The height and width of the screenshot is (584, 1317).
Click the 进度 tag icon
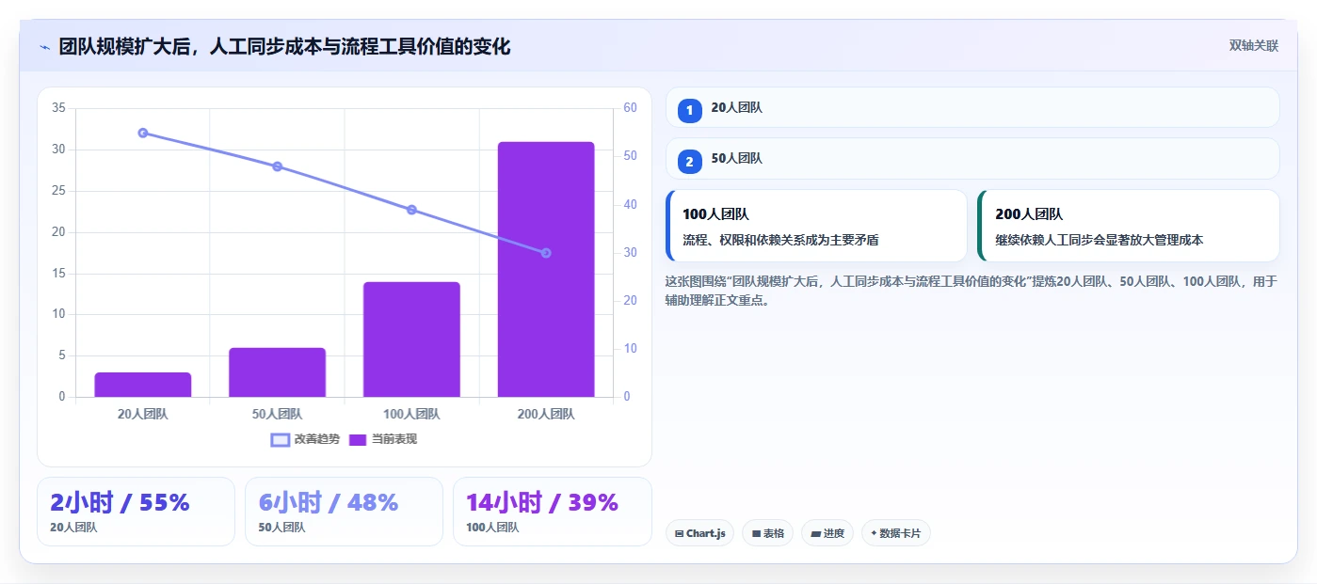tap(815, 533)
